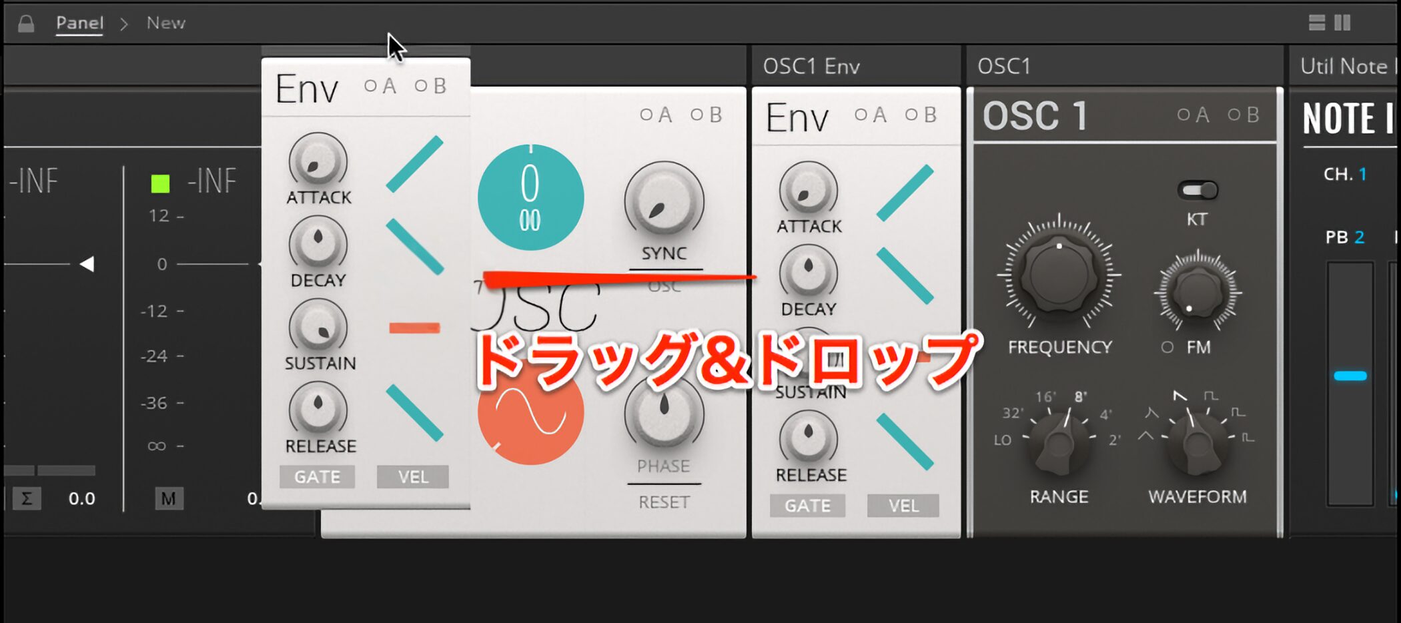Click VEL button on OSC1 Env
The width and height of the screenshot is (1401, 623).
(x=903, y=506)
